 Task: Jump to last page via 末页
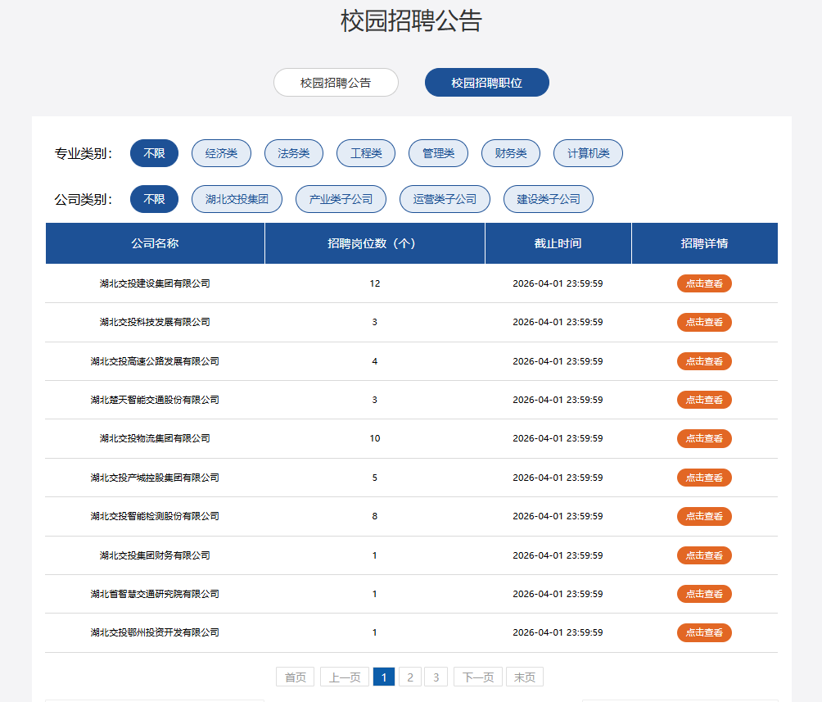[x=525, y=677]
